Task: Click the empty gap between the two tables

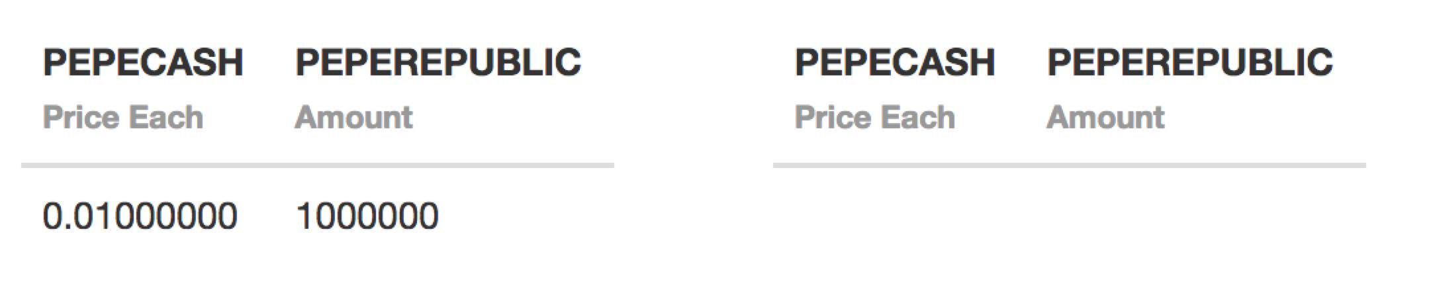Action: pos(694,149)
